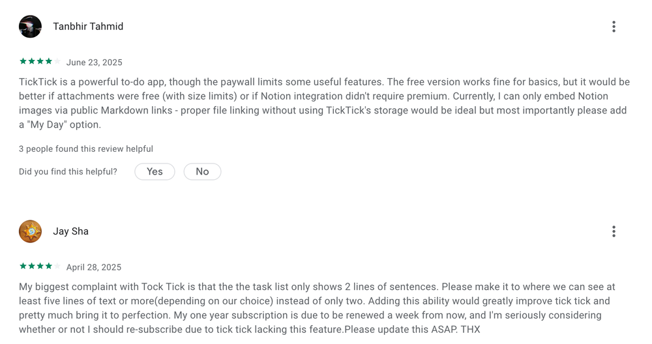Viewport: 652px width, 344px height.
Task: Open more options for Jay Sha's review
Action: click(x=614, y=231)
